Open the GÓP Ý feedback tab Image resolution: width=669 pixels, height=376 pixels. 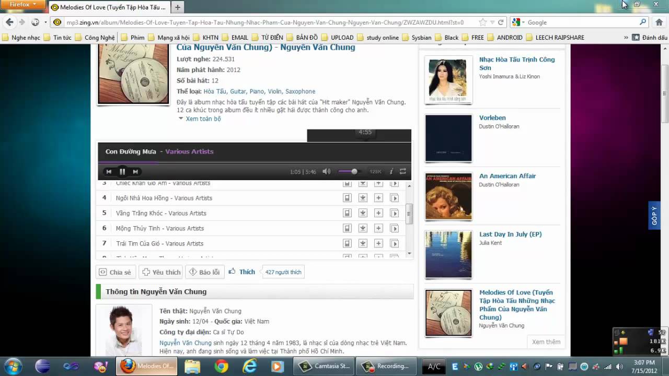click(654, 216)
